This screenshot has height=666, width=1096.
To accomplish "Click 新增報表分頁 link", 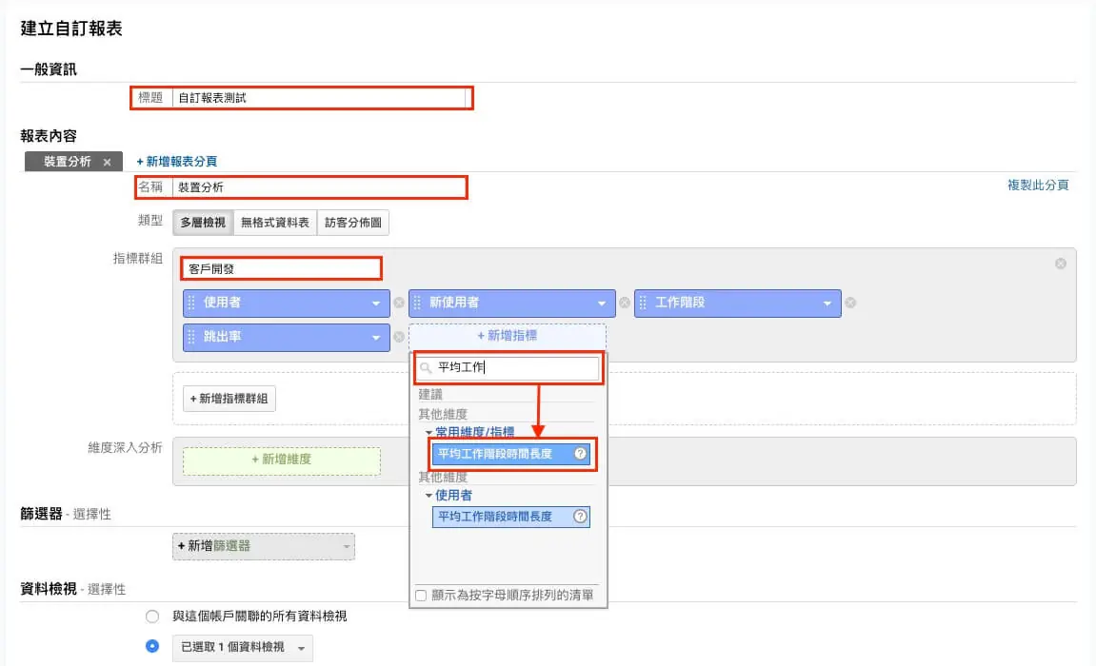I will [177, 161].
